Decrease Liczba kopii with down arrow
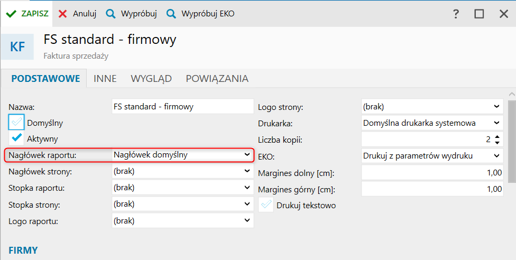Screen dimensions: 516x260 (x=496, y=143)
